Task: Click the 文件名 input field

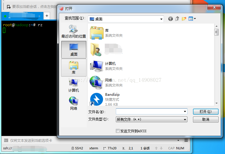Action: 150,111
